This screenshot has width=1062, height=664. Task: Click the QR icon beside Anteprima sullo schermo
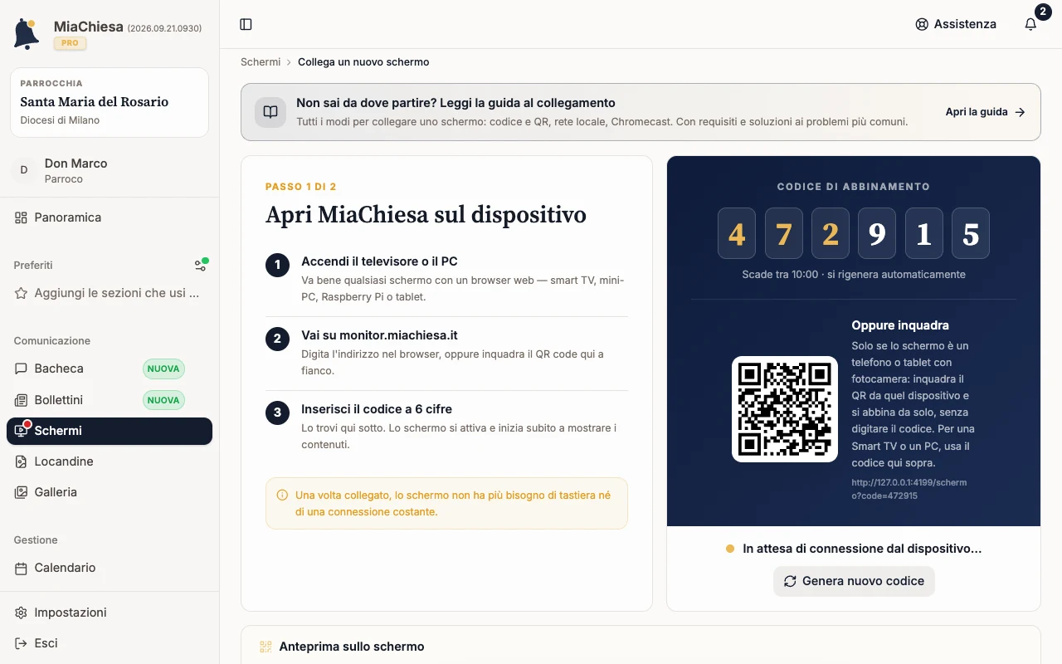pos(265,647)
